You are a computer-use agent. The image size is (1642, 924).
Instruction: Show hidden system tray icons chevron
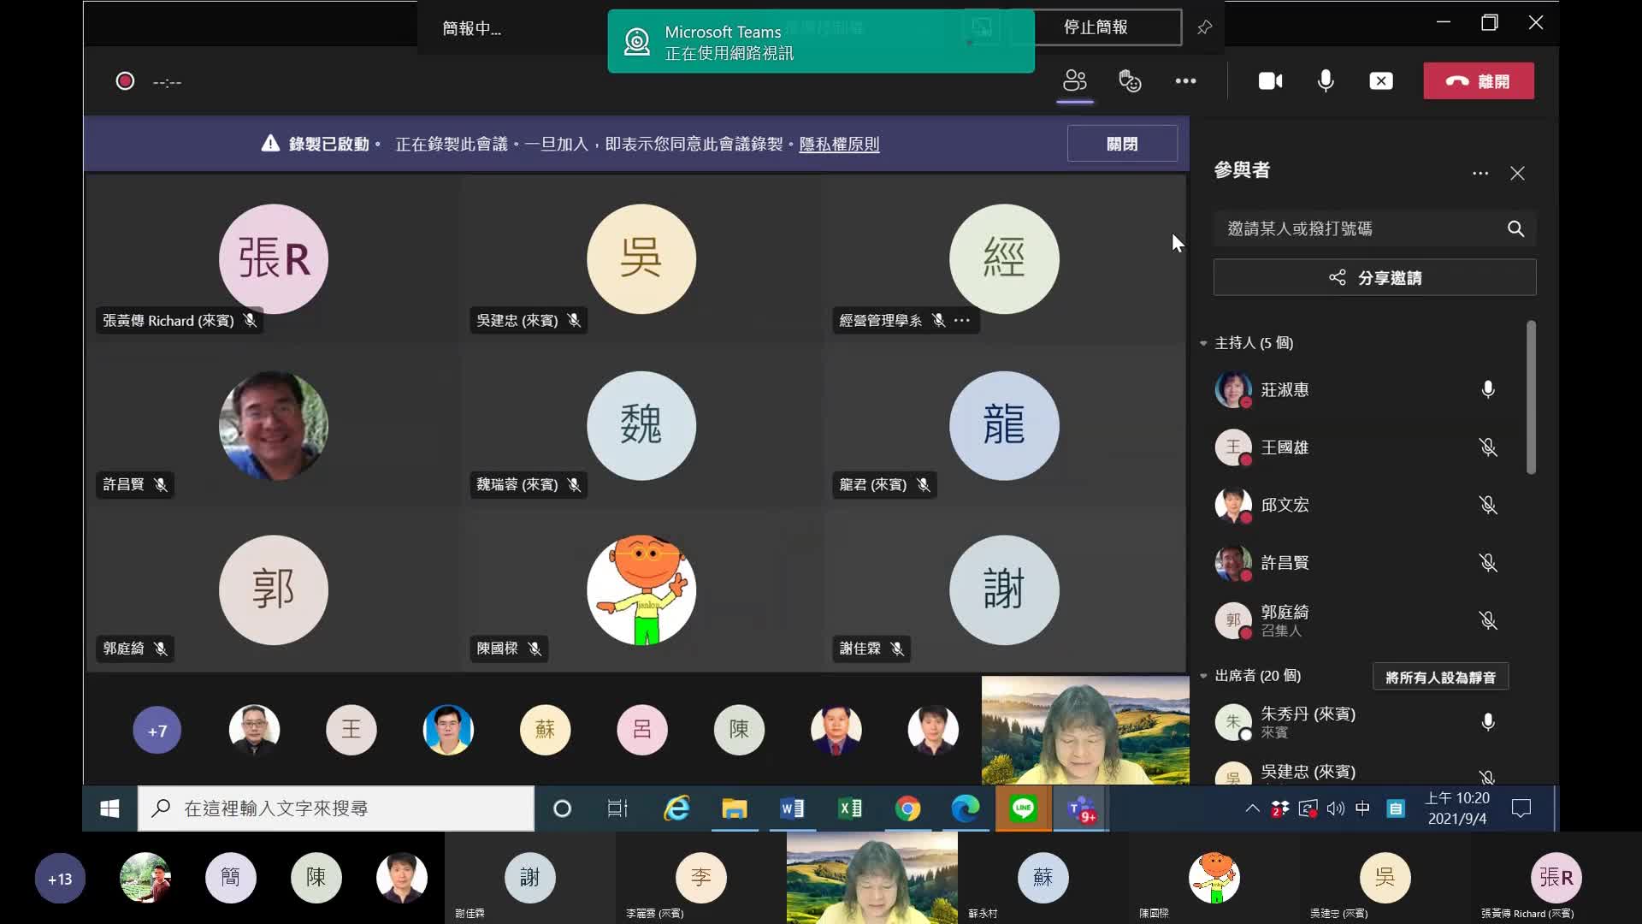coord(1252,808)
